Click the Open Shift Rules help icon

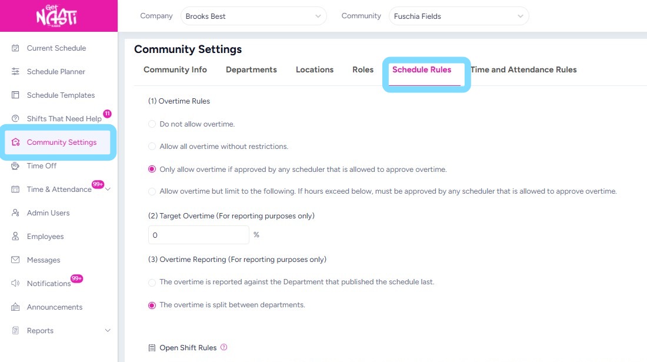tap(224, 347)
